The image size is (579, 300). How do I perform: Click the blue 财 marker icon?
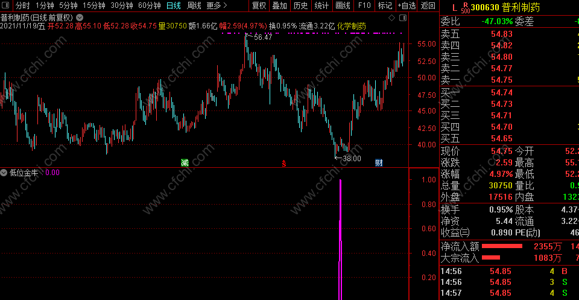379,162
